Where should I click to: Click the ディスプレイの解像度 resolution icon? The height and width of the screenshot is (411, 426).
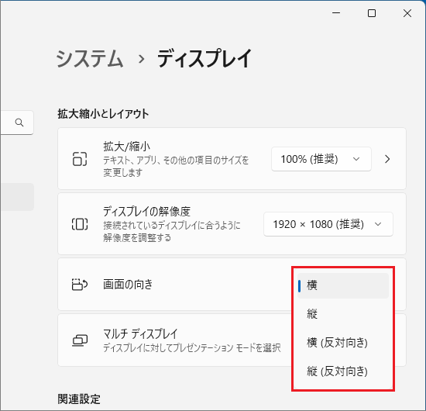click(80, 224)
